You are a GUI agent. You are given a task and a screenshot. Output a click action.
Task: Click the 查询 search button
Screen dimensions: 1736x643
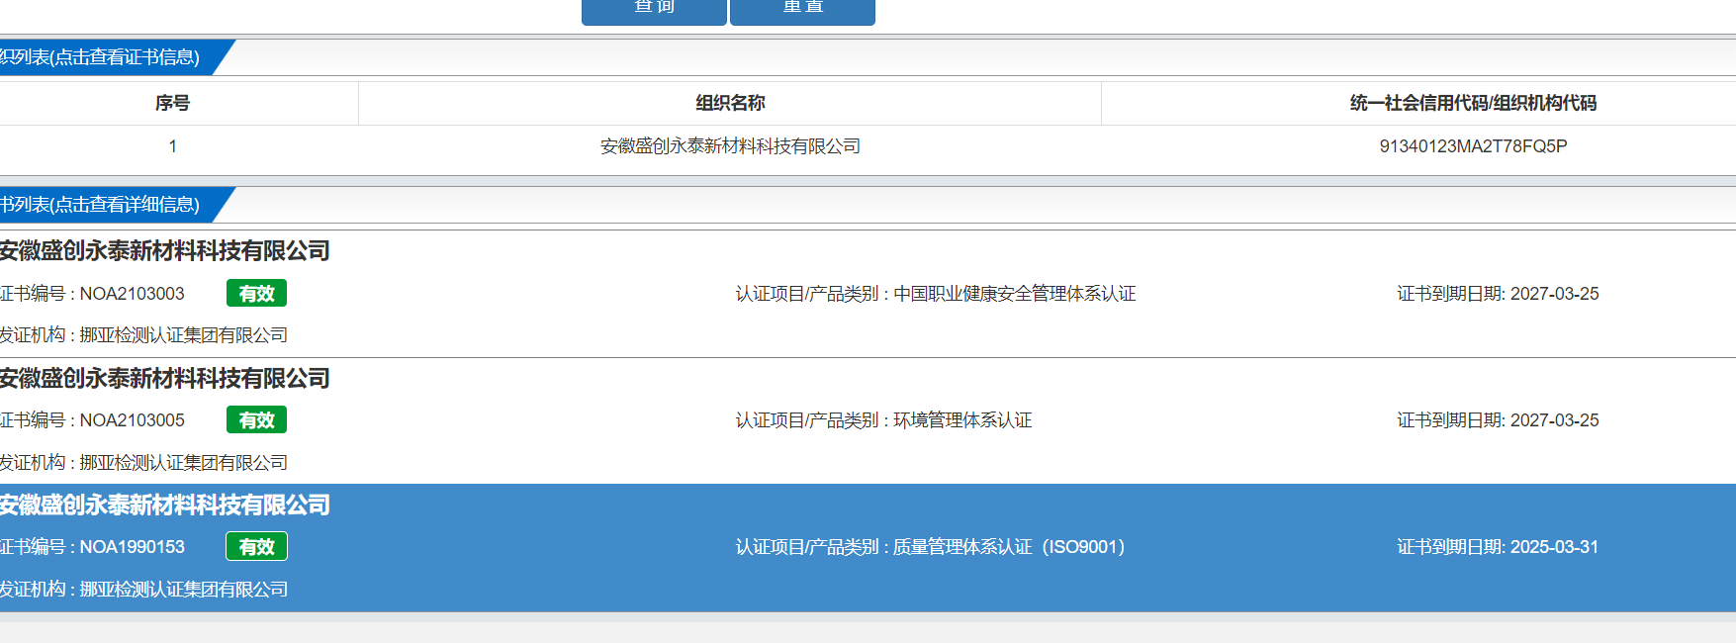click(x=654, y=10)
